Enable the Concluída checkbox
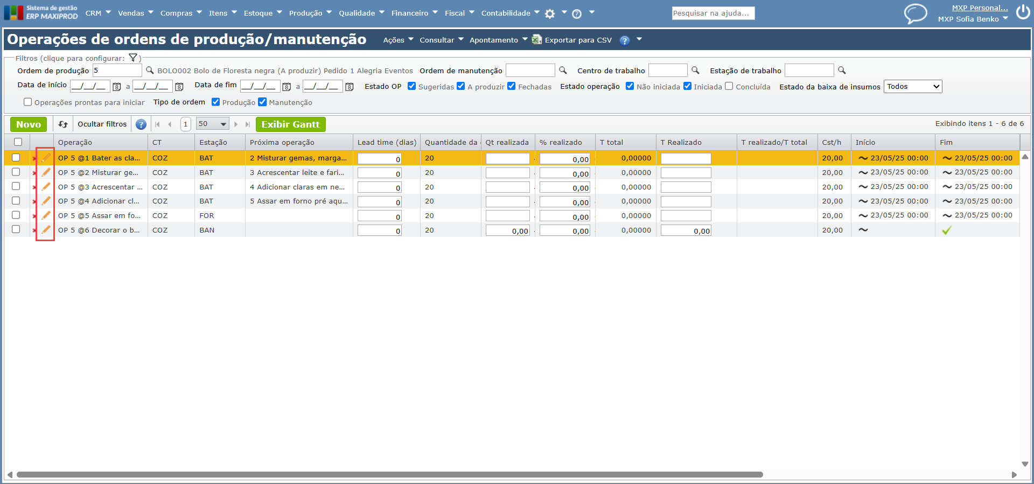Image resolution: width=1034 pixels, height=484 pixels. [729, 86]
